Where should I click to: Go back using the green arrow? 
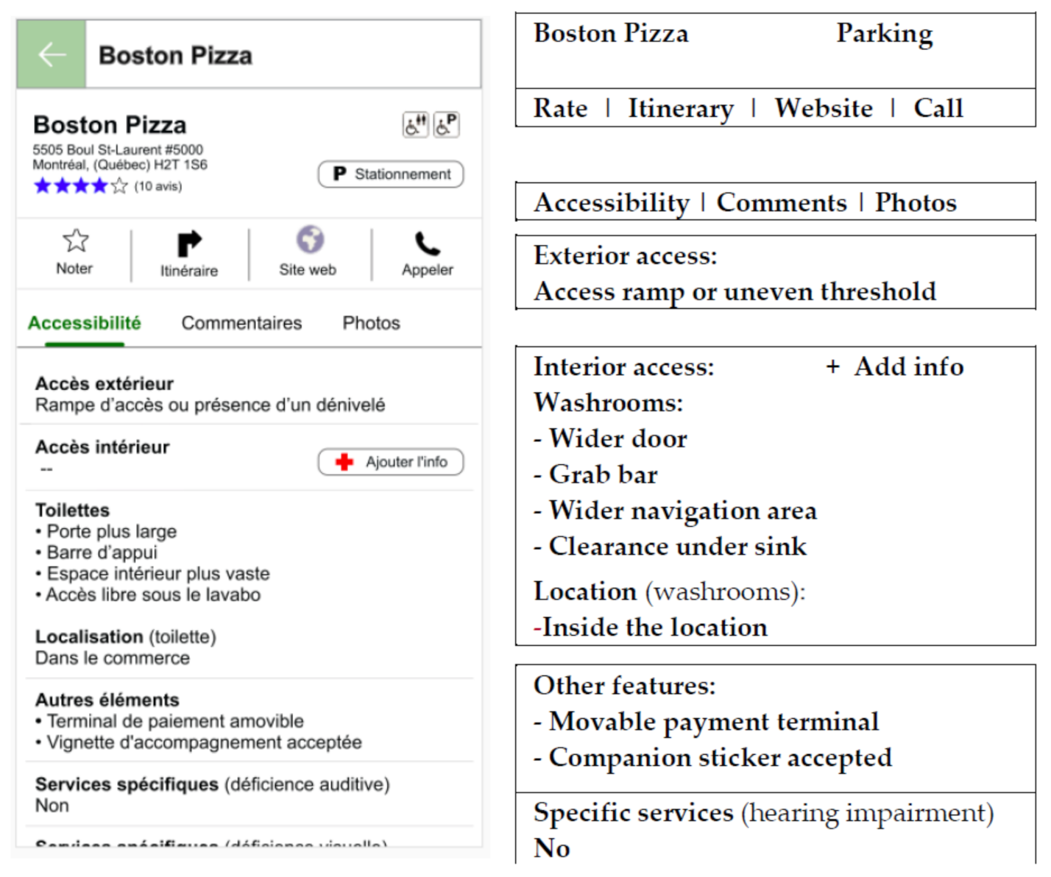[52, 54]
